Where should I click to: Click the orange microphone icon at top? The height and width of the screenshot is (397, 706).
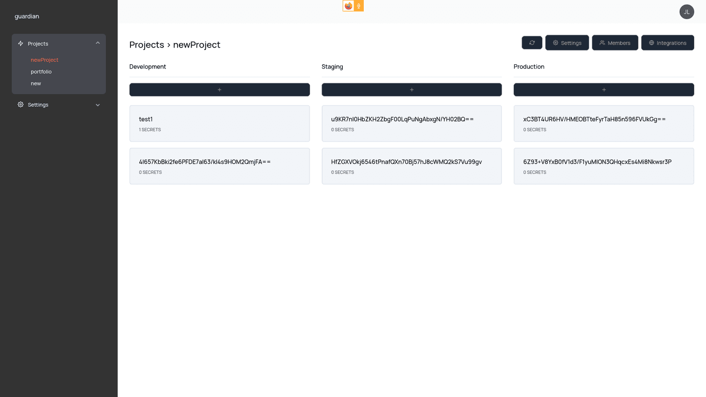tap(359, 6)
